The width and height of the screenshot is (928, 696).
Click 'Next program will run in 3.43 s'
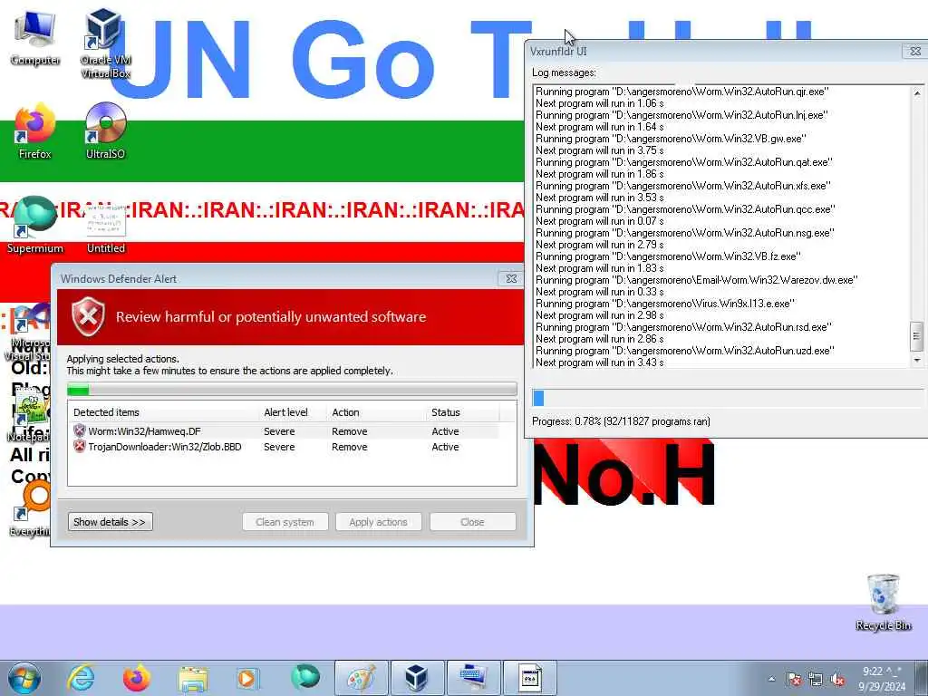(x=600, y=362)
